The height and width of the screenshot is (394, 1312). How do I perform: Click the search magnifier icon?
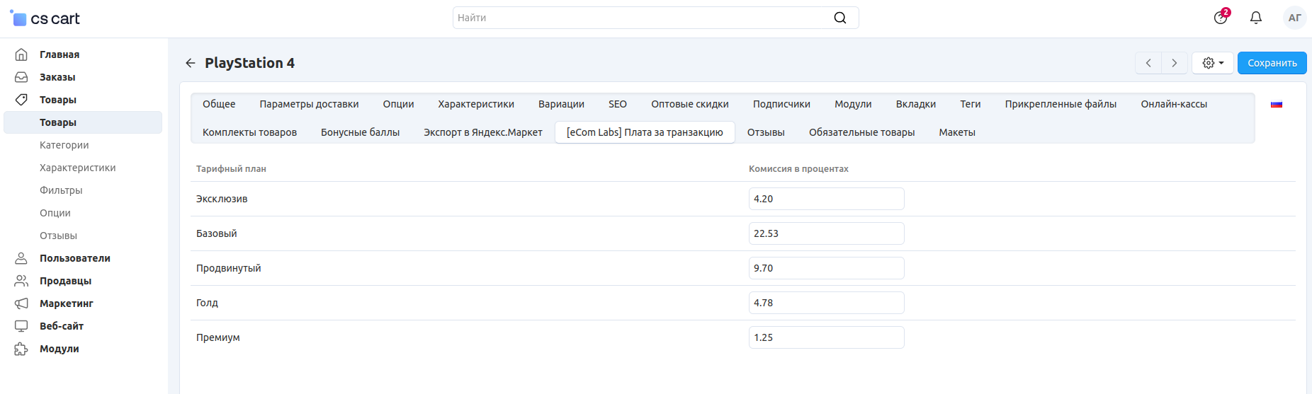tap(840, 18)
